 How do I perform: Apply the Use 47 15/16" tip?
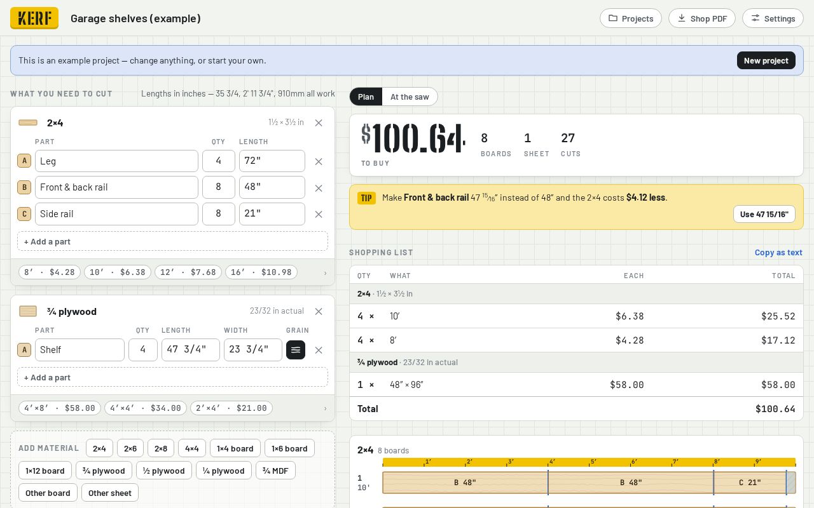764,214
